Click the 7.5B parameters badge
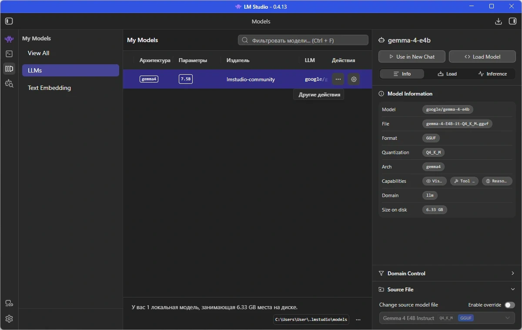Image resolution: width=522 pixels, height=330 pixels. [x=186, y=79]
